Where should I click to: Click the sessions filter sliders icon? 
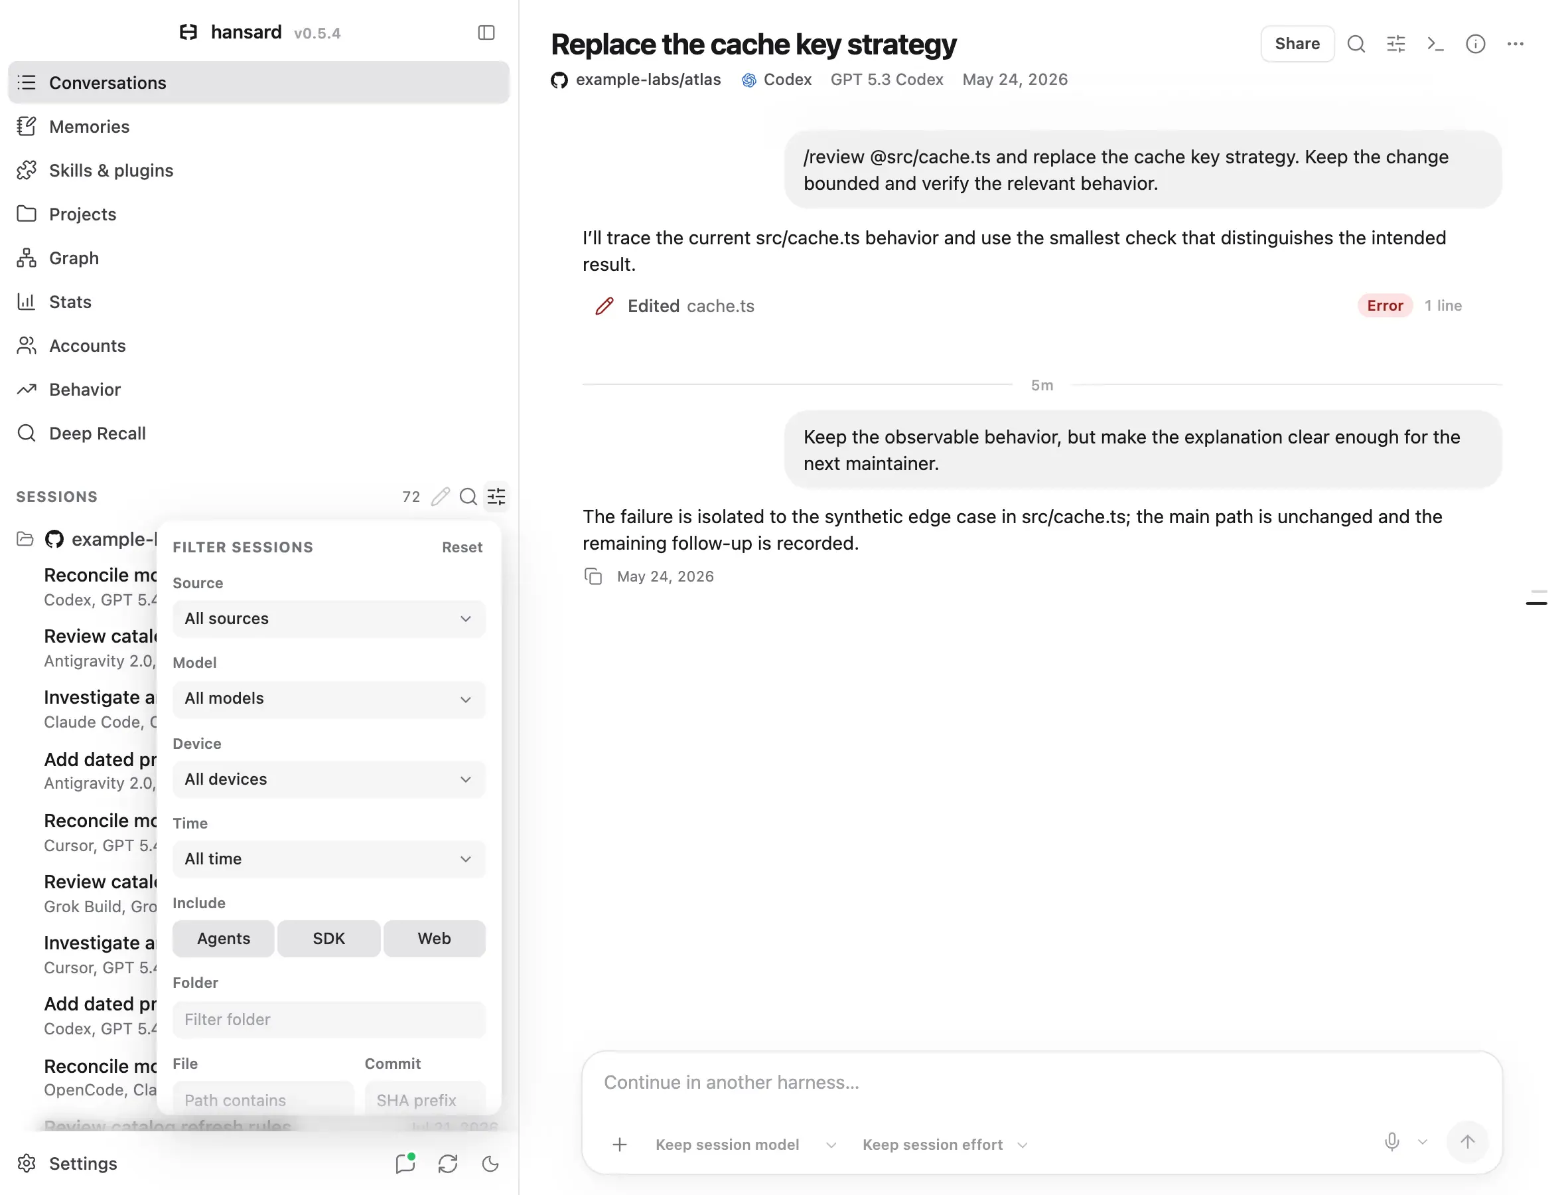click(x=496, y=497)
